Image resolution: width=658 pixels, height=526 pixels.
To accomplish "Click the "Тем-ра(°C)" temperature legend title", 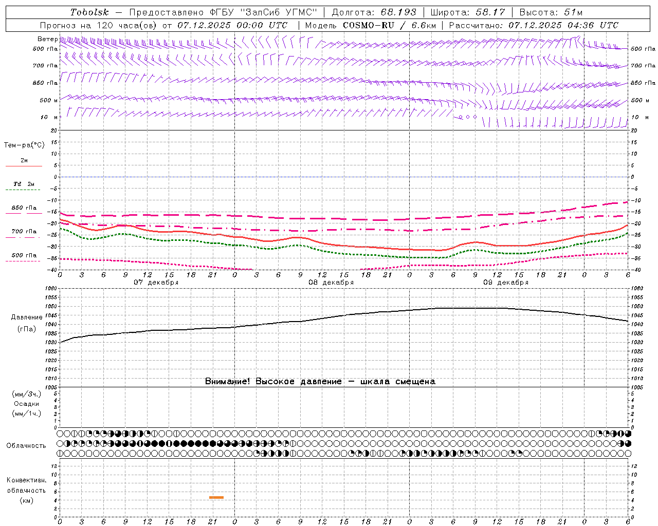I will 24,145.
